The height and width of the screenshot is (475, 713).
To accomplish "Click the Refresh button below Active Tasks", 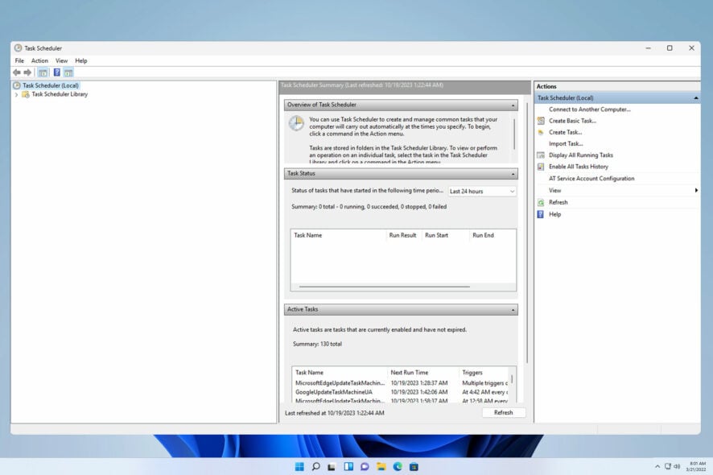I will (504, 411).
